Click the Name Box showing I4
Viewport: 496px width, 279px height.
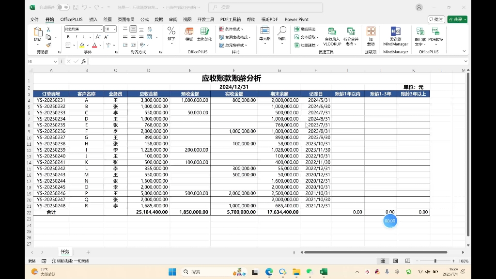pos(43,62)
